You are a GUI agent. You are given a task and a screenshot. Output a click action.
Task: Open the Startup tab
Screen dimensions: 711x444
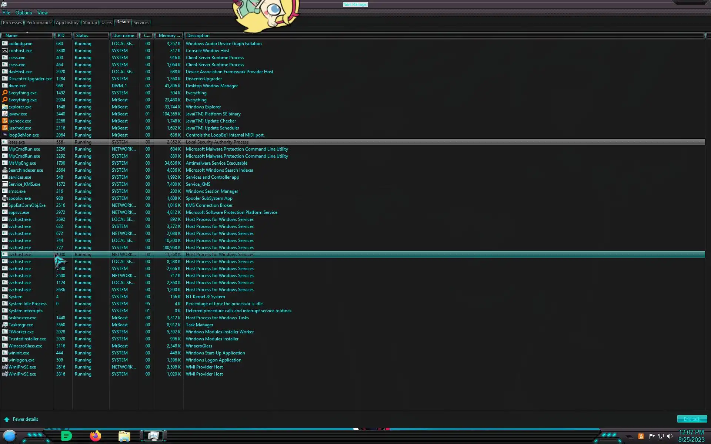pyautogui.click(x=90, y=23)
